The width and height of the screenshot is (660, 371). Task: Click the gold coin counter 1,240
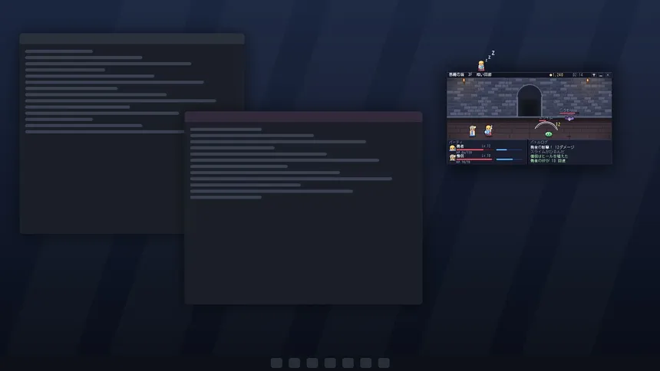[556, 75]
